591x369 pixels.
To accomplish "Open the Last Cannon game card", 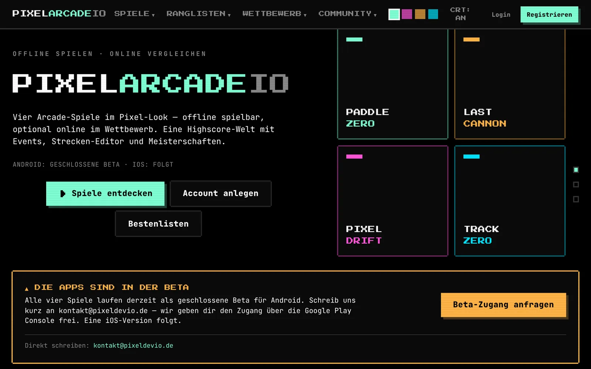I will click(510, 84).
